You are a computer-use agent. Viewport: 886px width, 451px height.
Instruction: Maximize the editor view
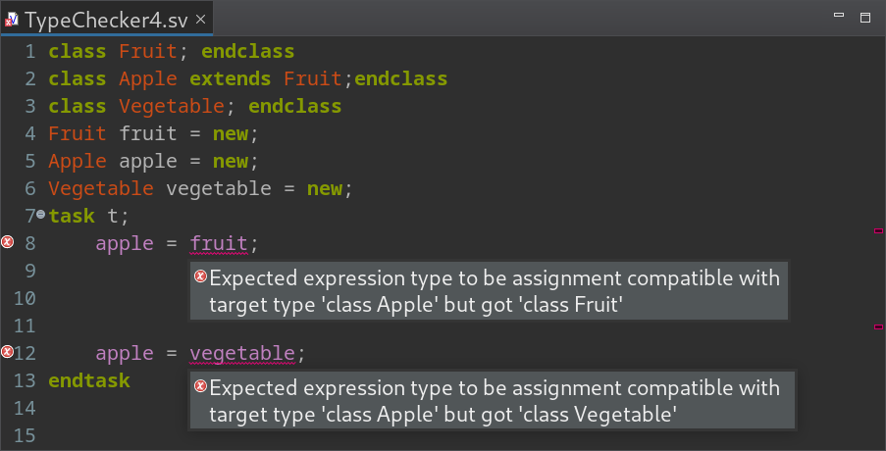coord(865,18)
